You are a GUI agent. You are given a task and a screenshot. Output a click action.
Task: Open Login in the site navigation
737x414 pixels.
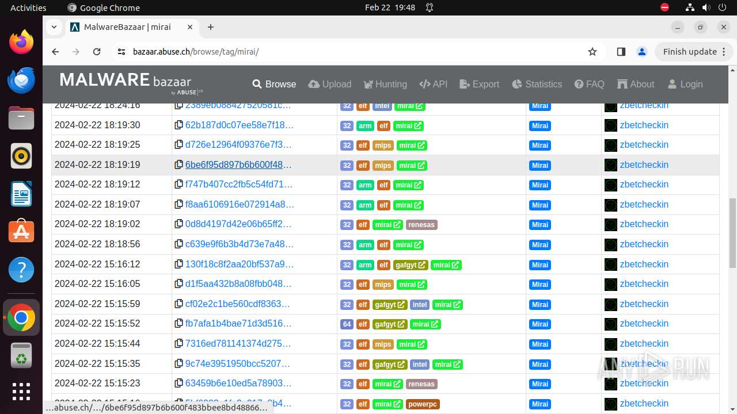point(685,84)
